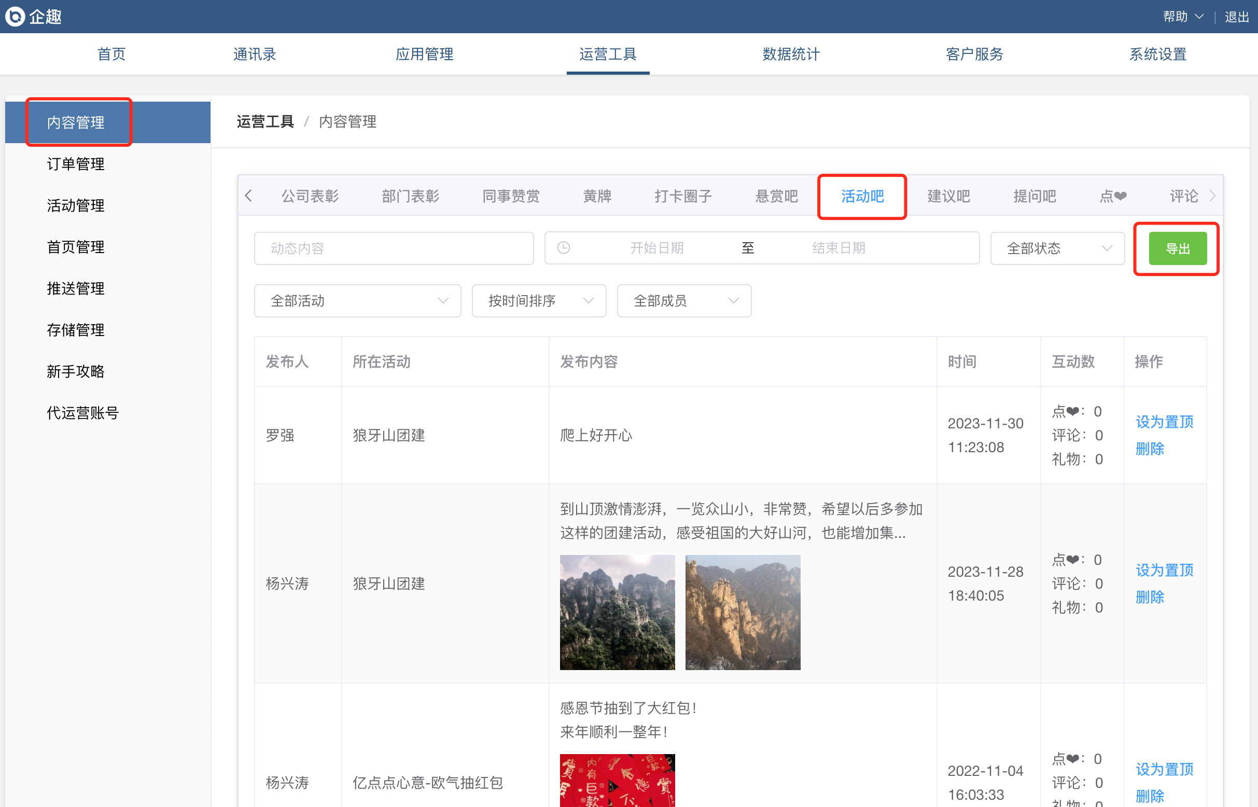Open the red envelope photo thumbnail
This screenshot has width=1258, height=807.
tap(617, 780)
